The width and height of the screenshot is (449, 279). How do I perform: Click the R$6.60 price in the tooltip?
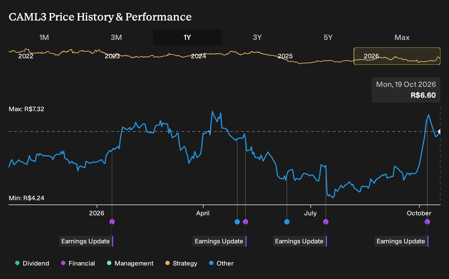coord(423,95)
